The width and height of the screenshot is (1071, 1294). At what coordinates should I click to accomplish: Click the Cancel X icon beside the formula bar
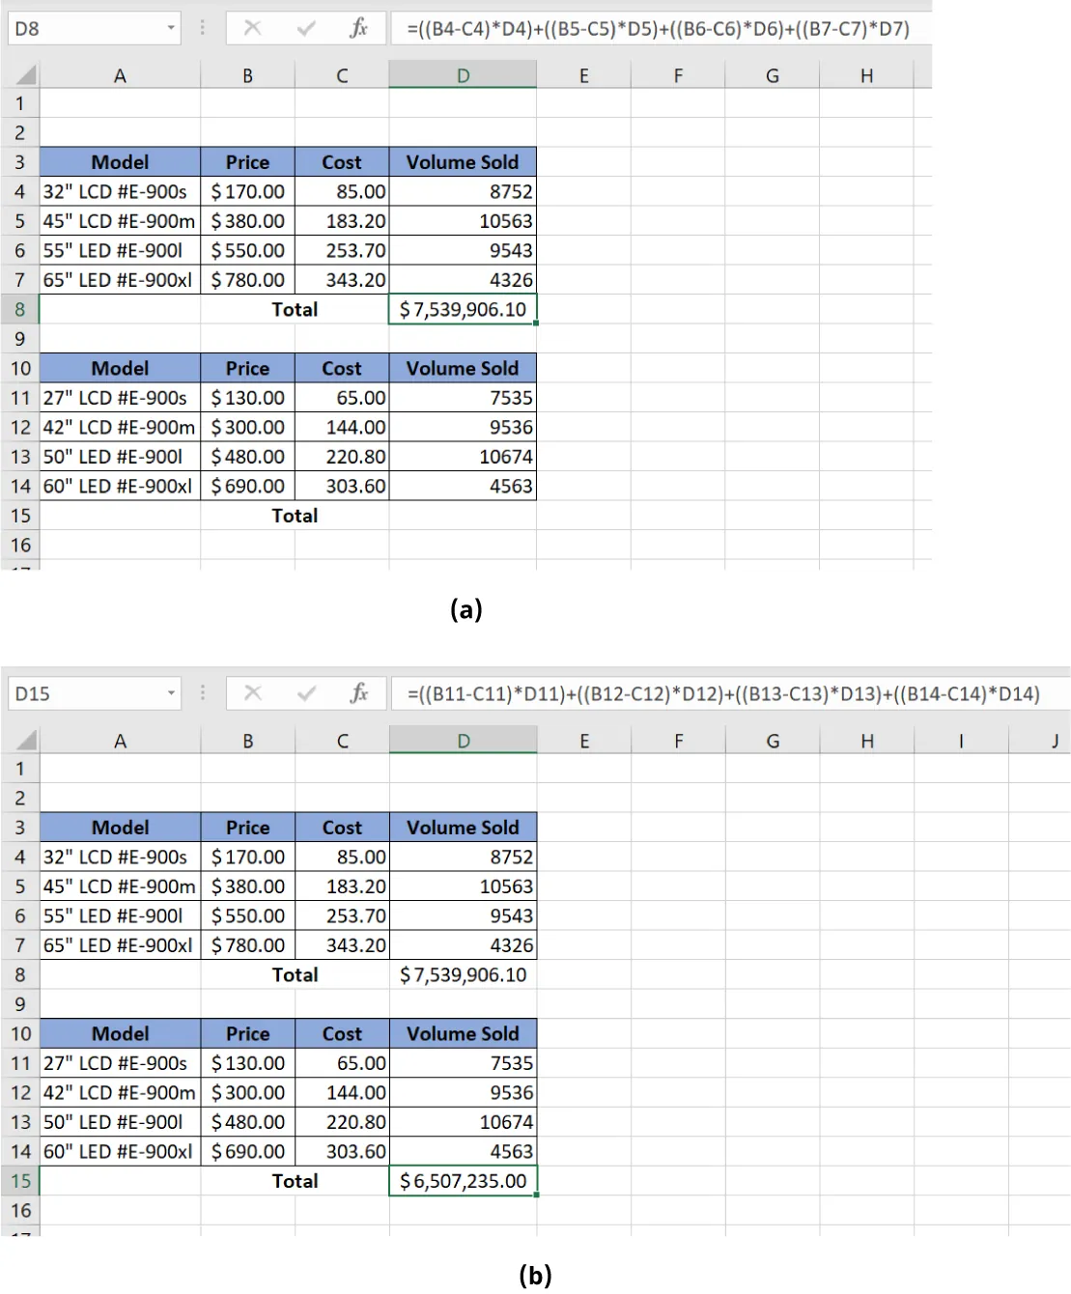click(253, 28)
